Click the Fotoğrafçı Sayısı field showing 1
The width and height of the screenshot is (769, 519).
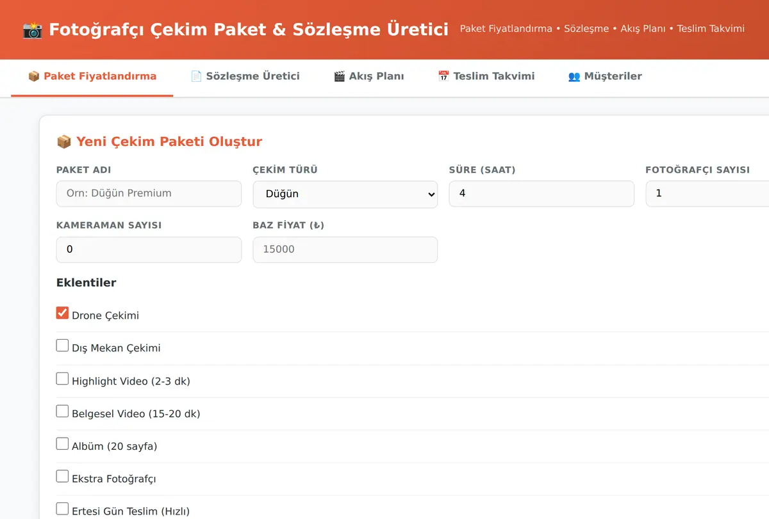707,193
